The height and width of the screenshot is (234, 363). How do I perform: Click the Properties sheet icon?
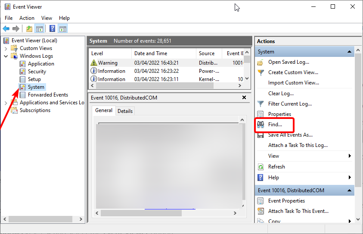click(x=261, y=114)
